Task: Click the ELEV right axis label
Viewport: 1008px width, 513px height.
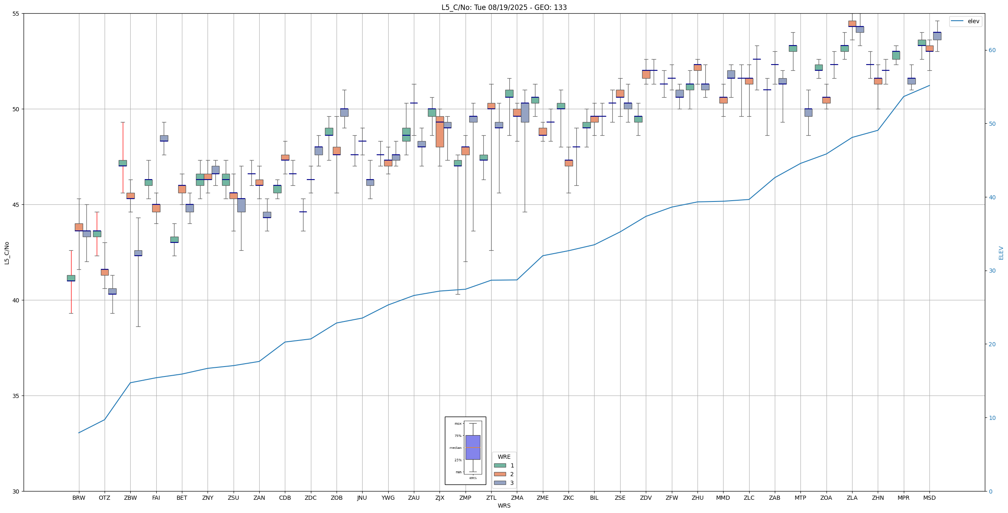Action: pos(1001,253)
